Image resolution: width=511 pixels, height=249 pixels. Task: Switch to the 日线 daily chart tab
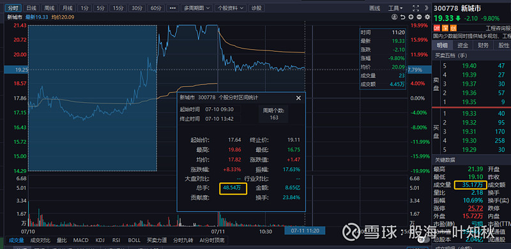pyautogui.click(x=31, y=8)
